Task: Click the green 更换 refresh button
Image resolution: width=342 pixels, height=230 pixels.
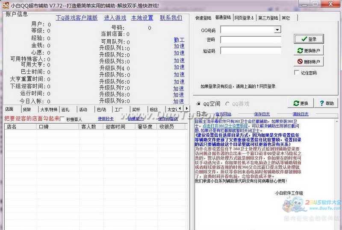Action: coord(301,103)
